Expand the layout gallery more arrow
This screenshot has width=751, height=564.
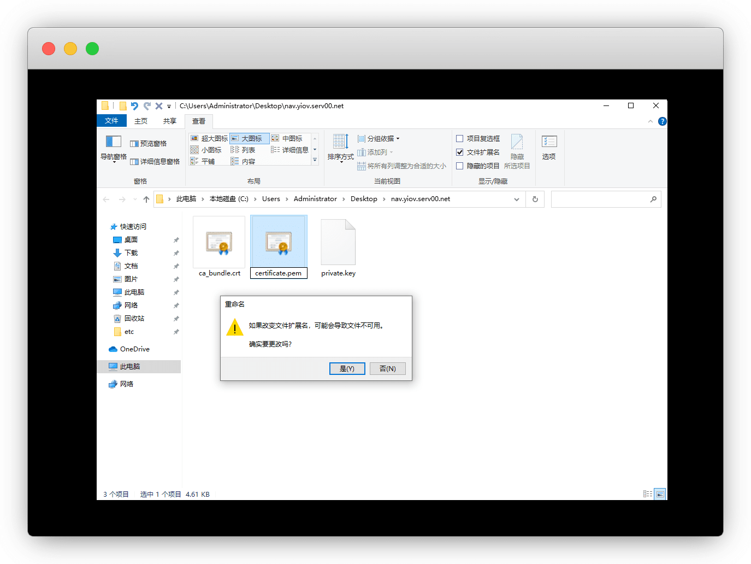(x=315, y=160)
